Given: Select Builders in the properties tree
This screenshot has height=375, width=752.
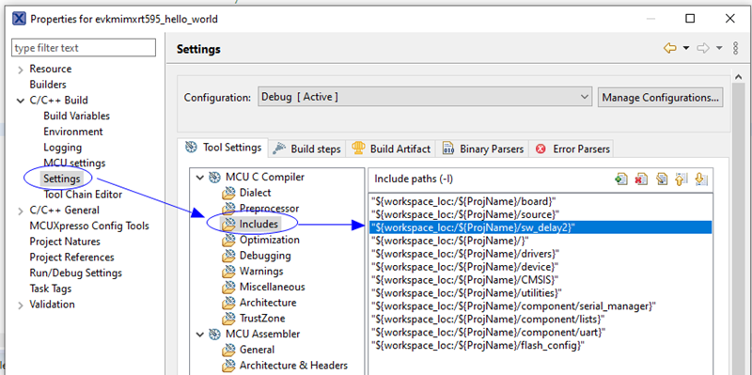Looking at the screenshot, I should (x=48, y=85).
